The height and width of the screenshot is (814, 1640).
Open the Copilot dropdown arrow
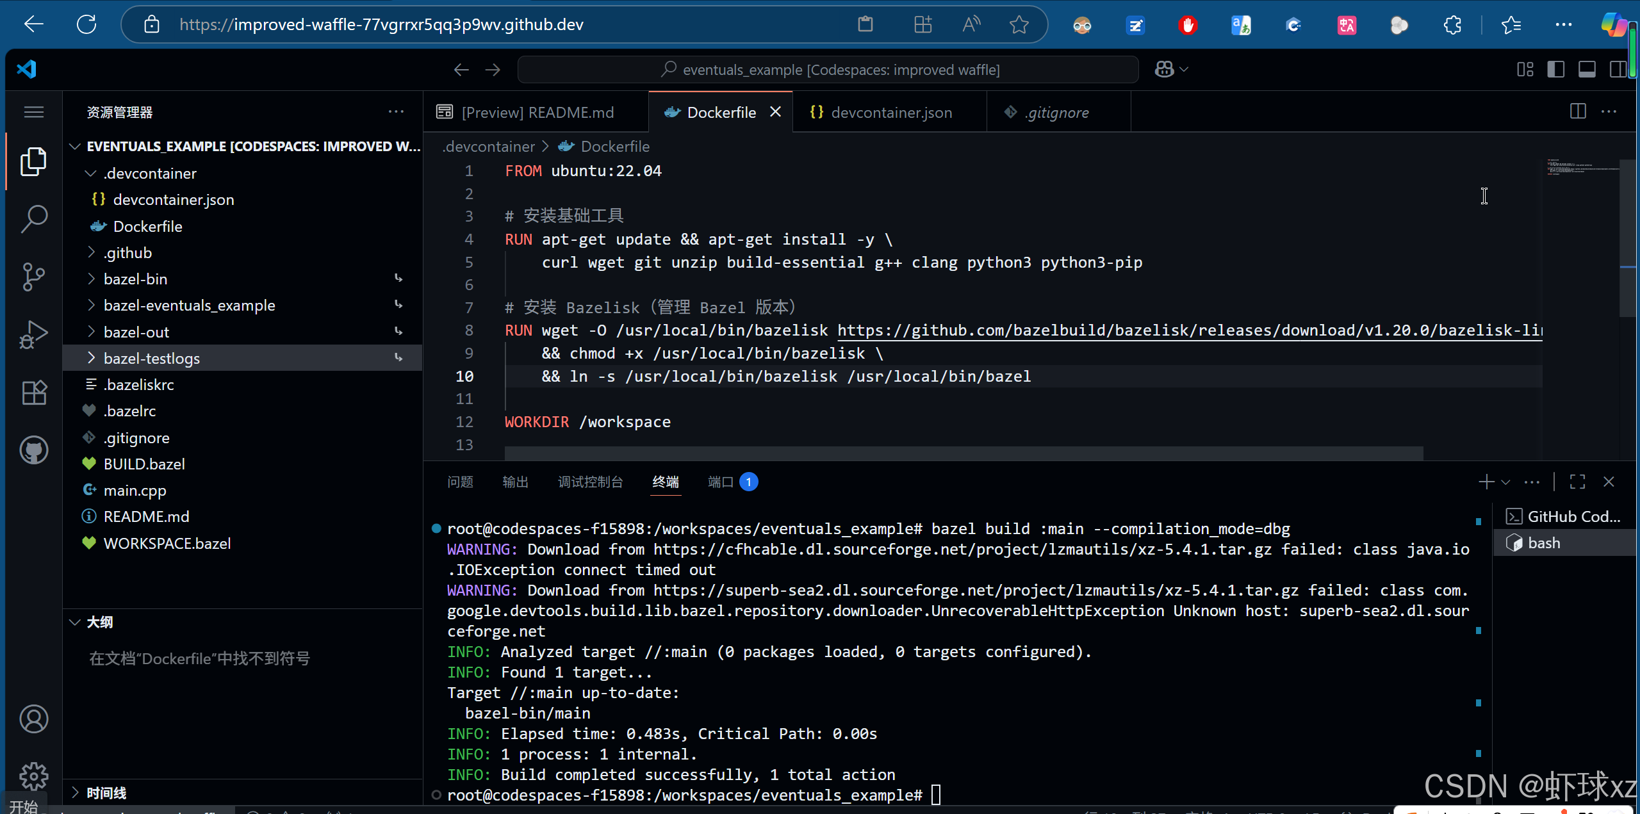1184,69
